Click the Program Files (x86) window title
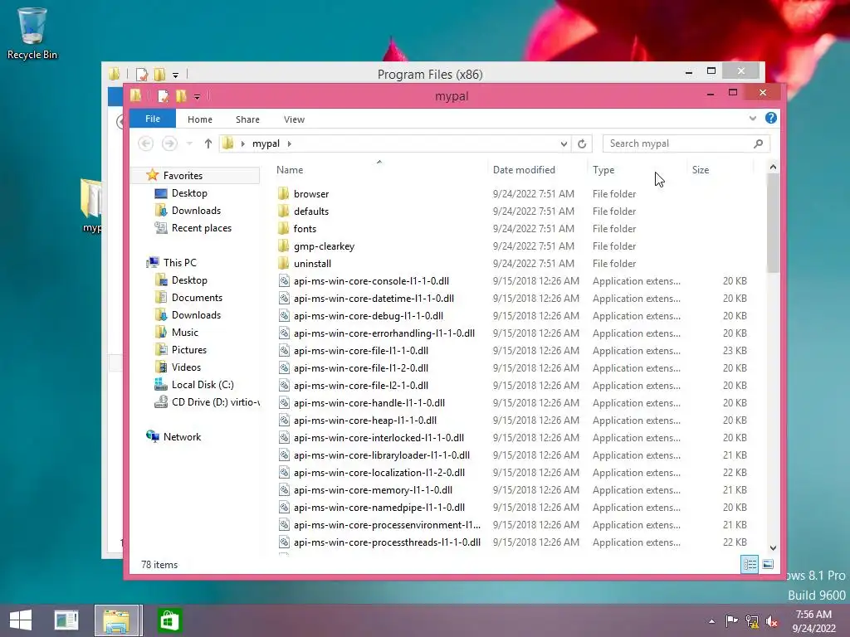 (x=430, y=74)
